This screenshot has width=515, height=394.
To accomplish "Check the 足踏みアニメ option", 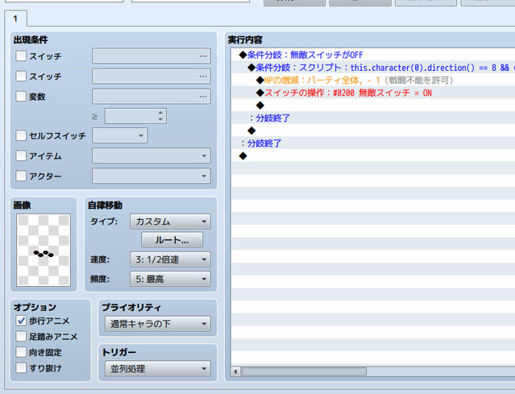I will click(x=21, y=336).
